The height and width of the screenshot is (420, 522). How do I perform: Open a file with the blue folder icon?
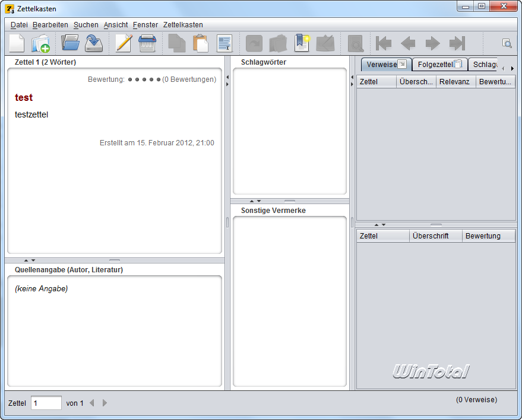[70, 43]
